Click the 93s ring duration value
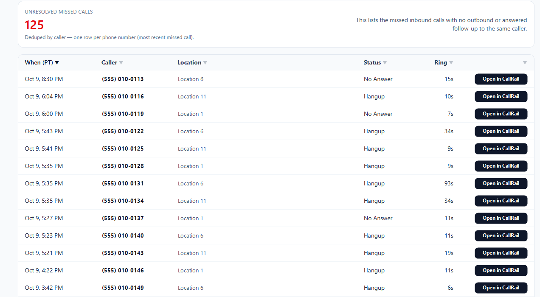The height and width of the screenshot is (297, 540). 449,184
